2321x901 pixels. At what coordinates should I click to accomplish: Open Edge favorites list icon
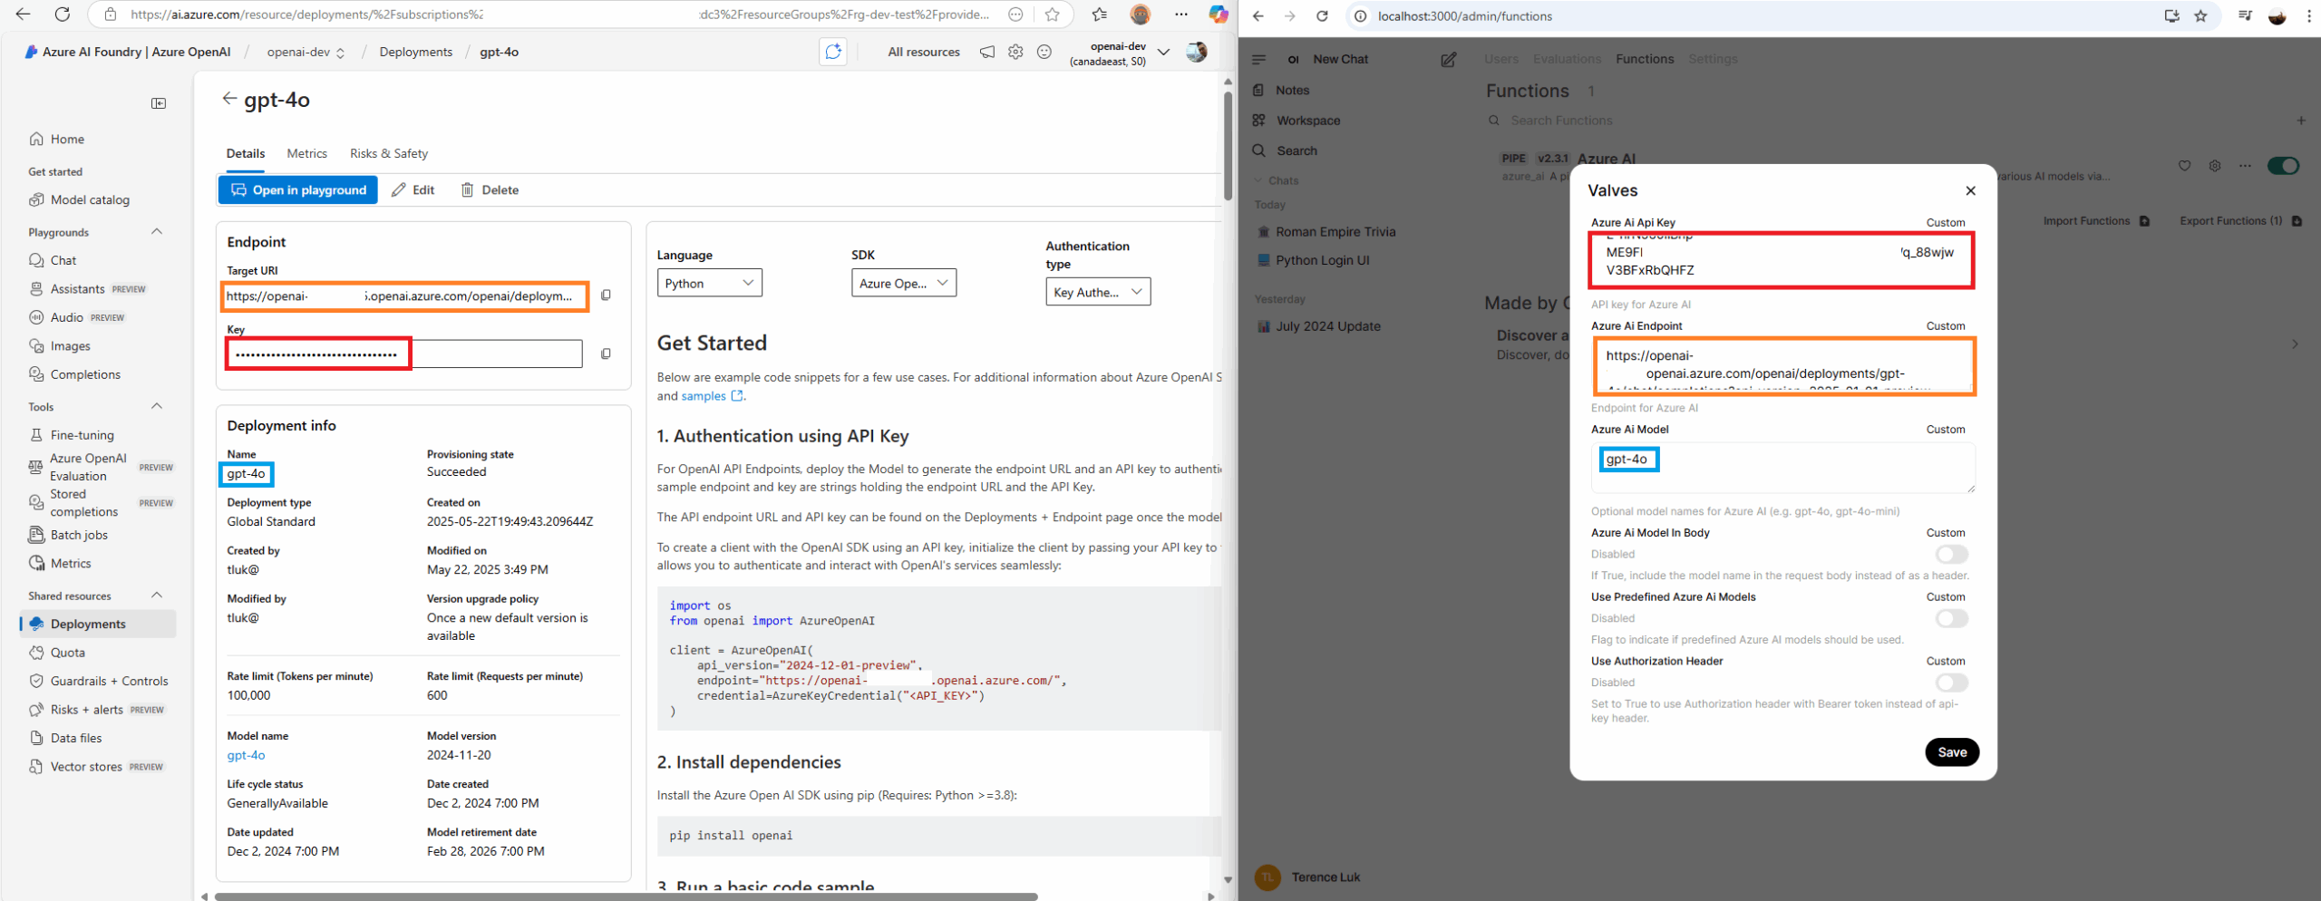pos(1099,15)
